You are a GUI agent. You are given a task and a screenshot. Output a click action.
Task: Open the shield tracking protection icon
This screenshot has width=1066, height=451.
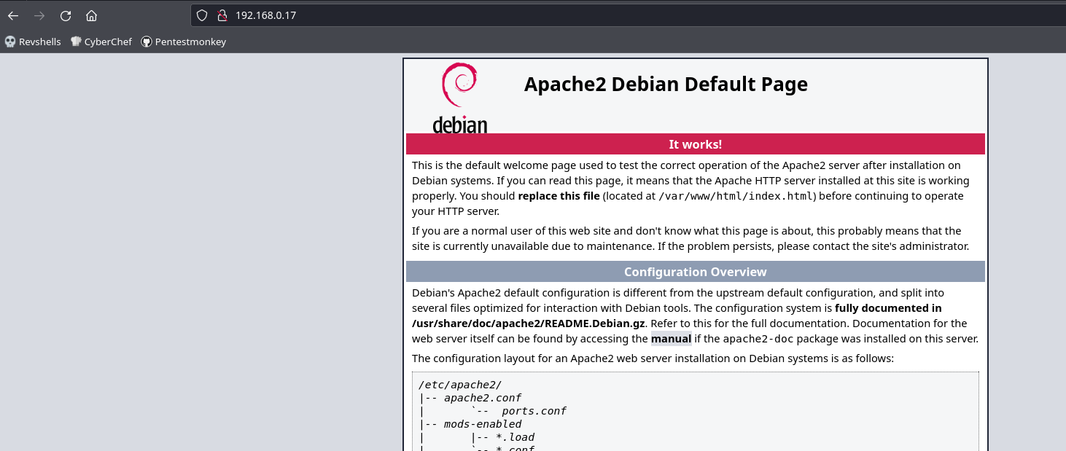pyautogui.click(x=203, y=15)
